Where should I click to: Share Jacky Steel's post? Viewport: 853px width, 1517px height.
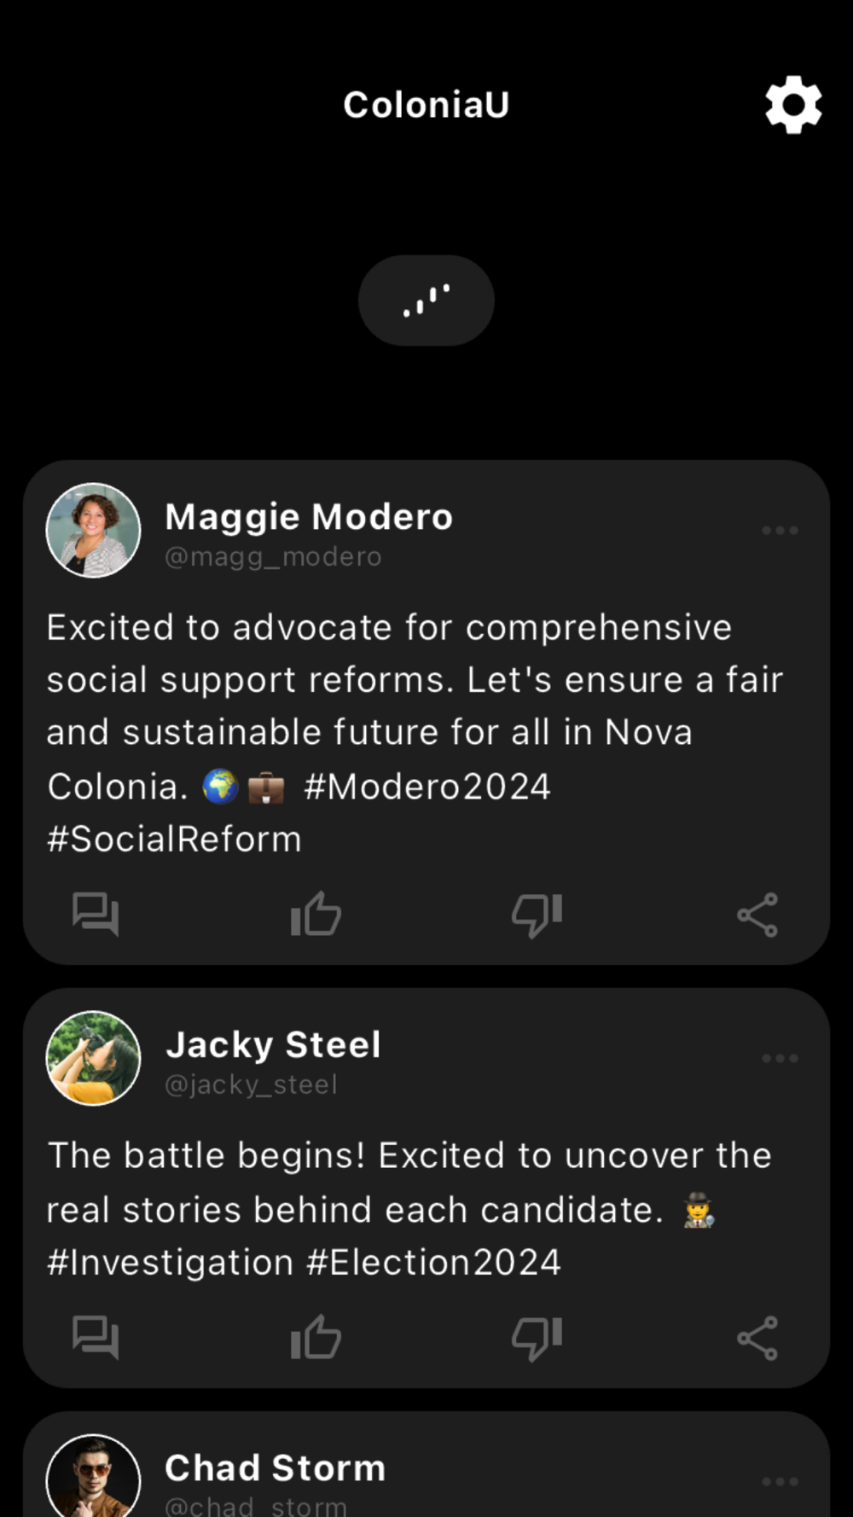click(757, 1338)
